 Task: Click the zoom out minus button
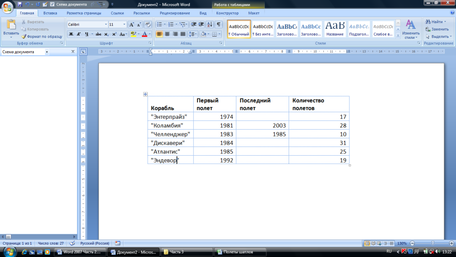tap(412, 243)
